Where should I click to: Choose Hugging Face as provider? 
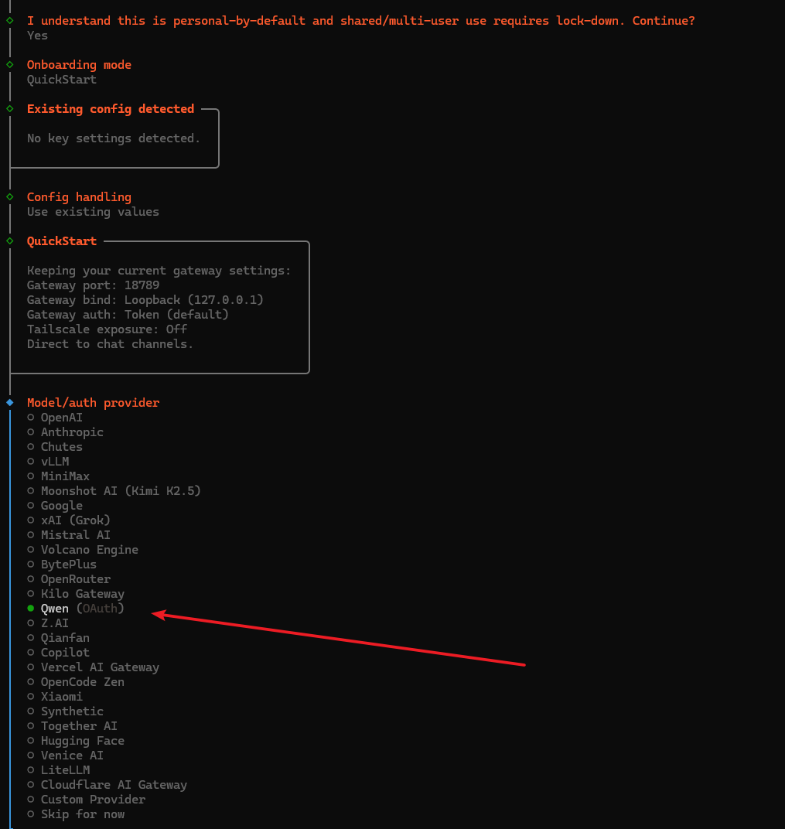(76, 742)
